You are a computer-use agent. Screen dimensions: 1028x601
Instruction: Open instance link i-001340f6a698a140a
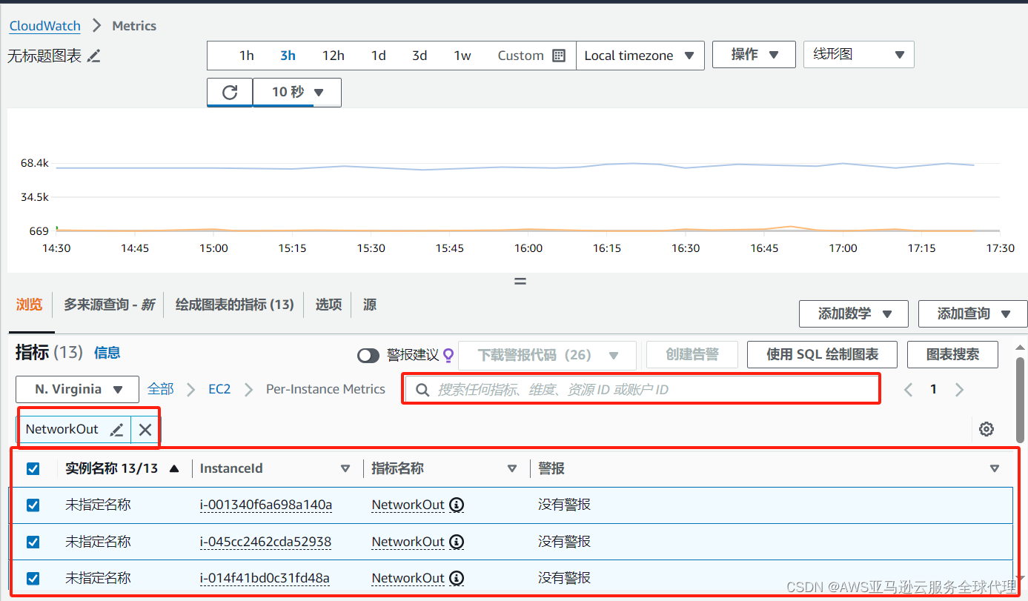coord(265,505)
